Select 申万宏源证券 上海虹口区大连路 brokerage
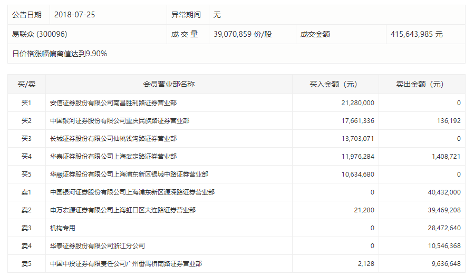 (122, 210)
